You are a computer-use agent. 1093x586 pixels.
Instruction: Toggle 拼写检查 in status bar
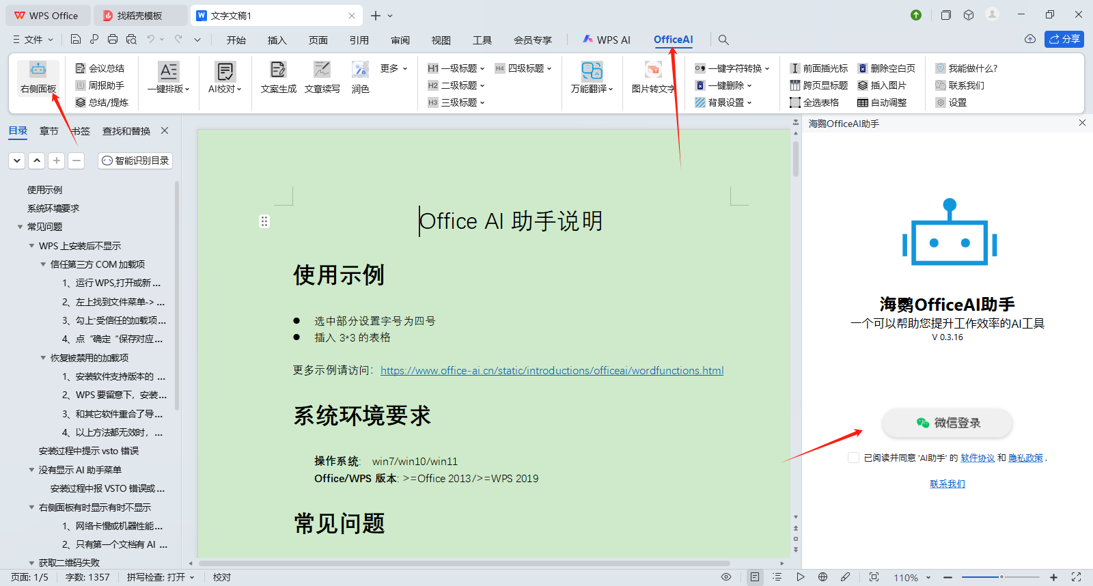tap(160, 577)
